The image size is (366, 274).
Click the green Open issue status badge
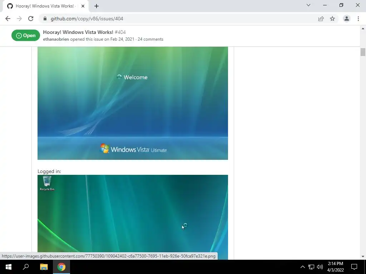(x=26, y=35)
